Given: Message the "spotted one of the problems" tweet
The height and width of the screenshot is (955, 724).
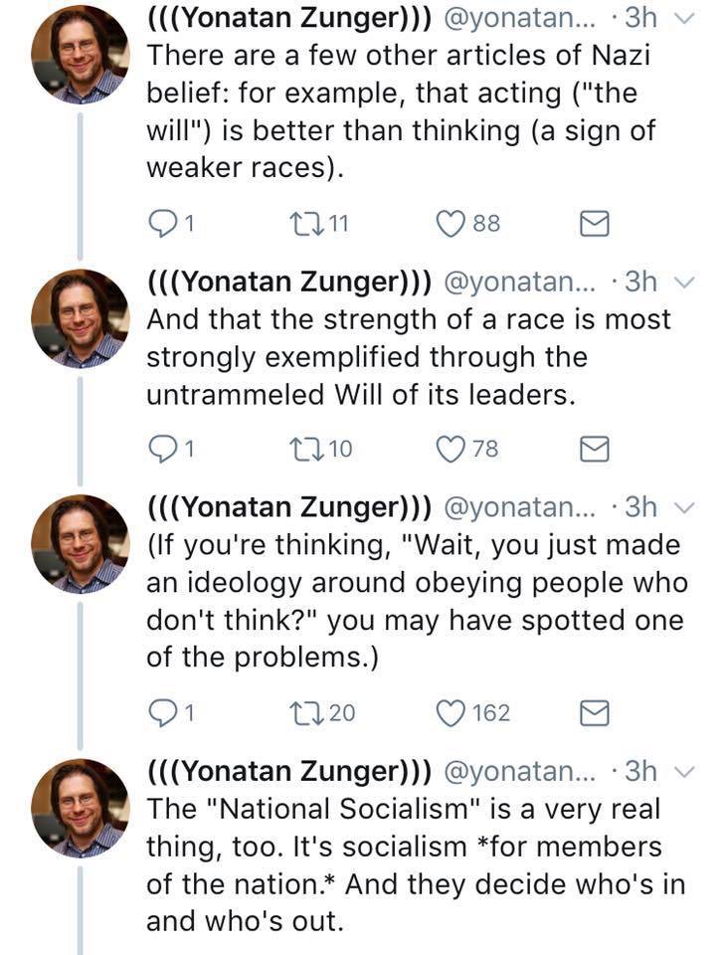Looking at the screenshot, I should [x=594, y=713].
